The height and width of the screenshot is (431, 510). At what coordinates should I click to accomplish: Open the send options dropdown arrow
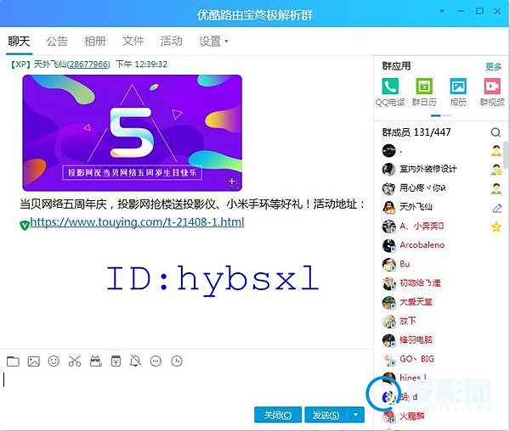coord(356,415)
